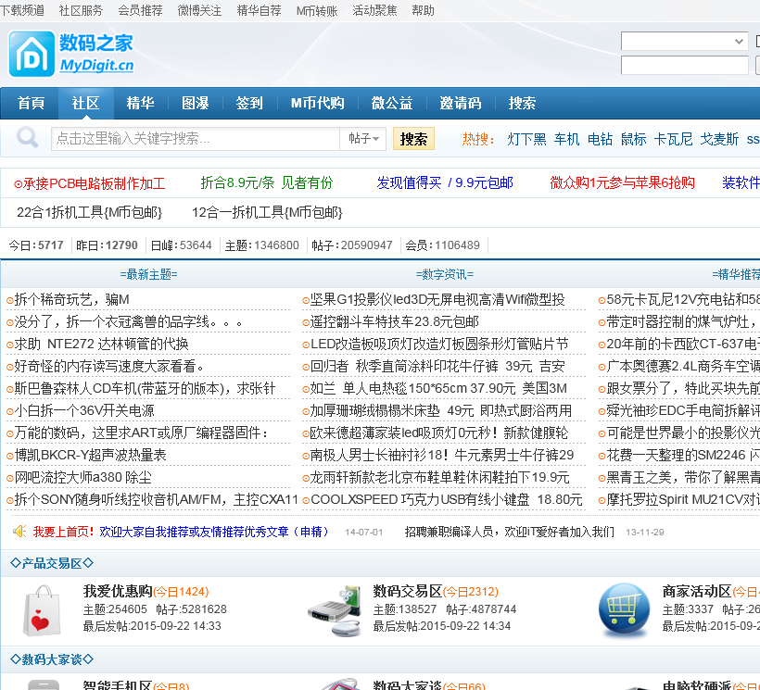Open the 承接PCB电路板制作加工 ad link
760x690 pixels.
coord(90,183)
